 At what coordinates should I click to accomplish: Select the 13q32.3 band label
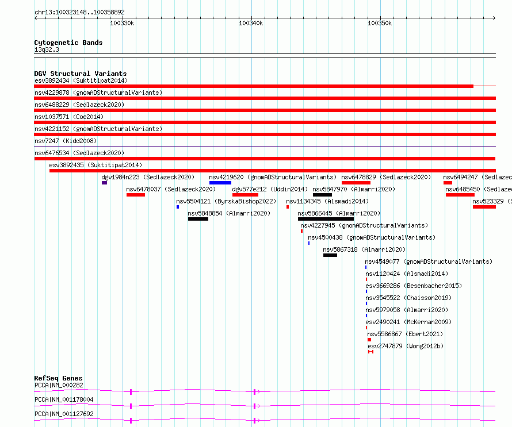(x=47, y=49)
